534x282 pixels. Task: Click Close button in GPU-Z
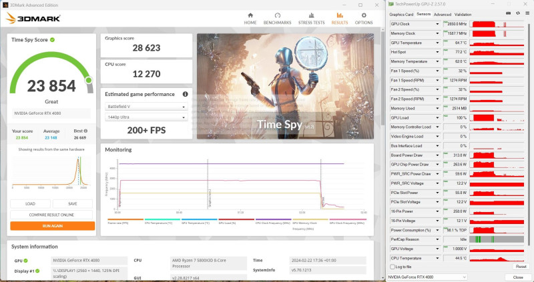tap(518, 277)
